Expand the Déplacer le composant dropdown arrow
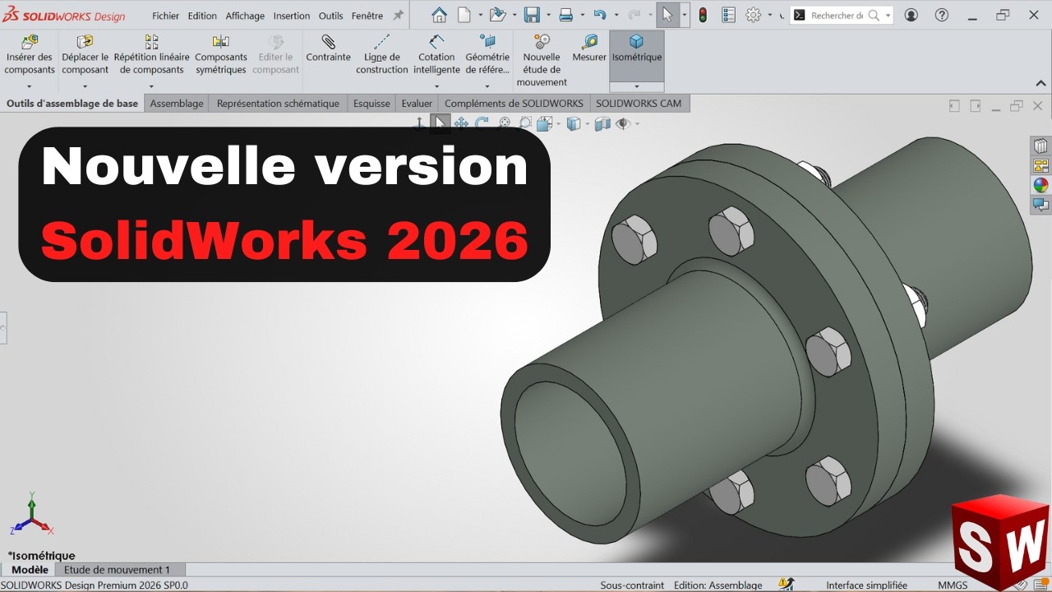Viewport: 1052px width, 592px height. [85, 86]
